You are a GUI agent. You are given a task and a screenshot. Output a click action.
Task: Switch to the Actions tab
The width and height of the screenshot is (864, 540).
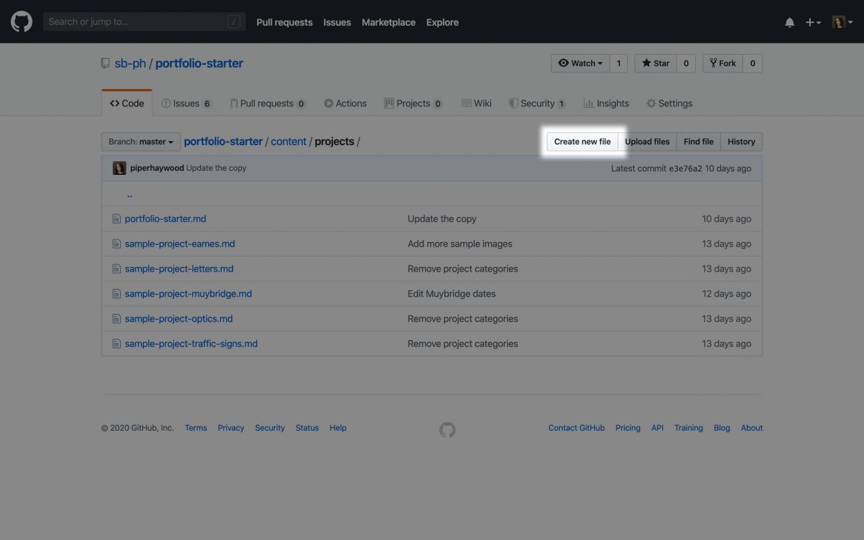pos(346,103)
